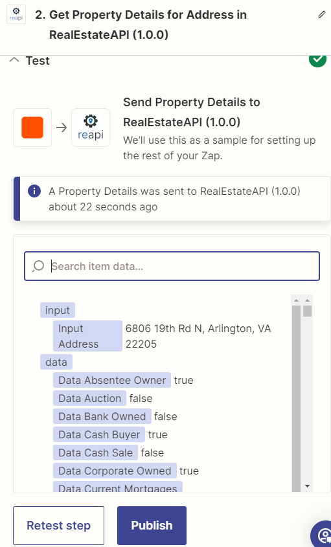This screenshot has height=547, width=331.
Task: Click the orange trigger app icon
Action: click(x=32, y=128)
